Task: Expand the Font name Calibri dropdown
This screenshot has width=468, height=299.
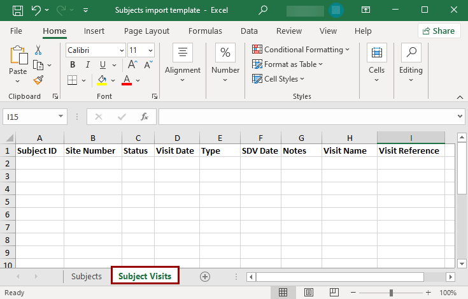Action: (x=121, y=50)
